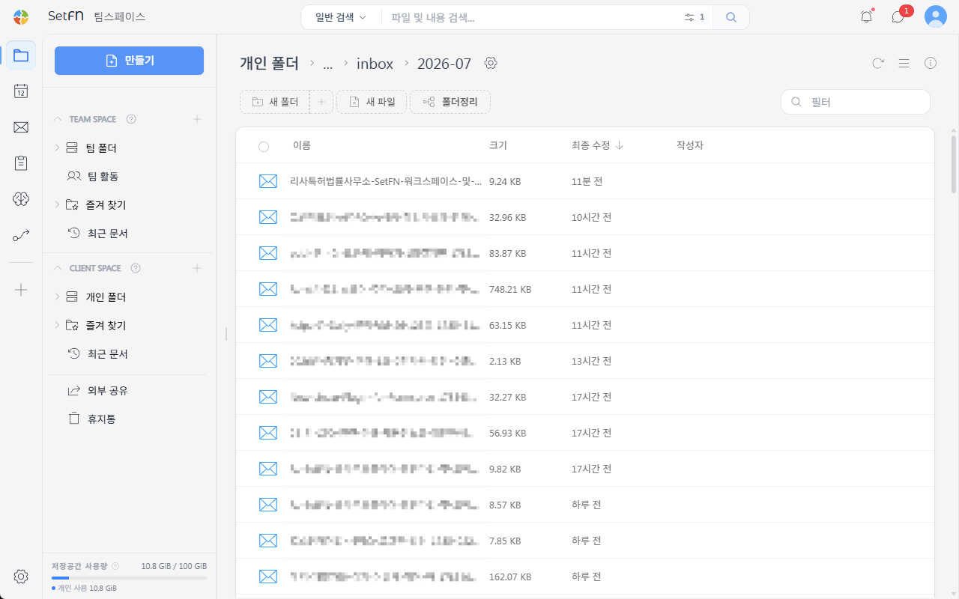Click the 파일 및 내용 검색 field
This screenshot has height=599, width=959.
532,17
